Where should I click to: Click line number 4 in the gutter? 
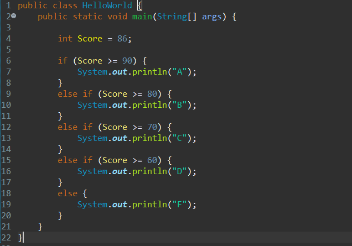coord(8,39)
